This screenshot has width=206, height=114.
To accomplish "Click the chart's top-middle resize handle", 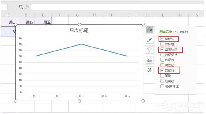I will tap(79, 24).
